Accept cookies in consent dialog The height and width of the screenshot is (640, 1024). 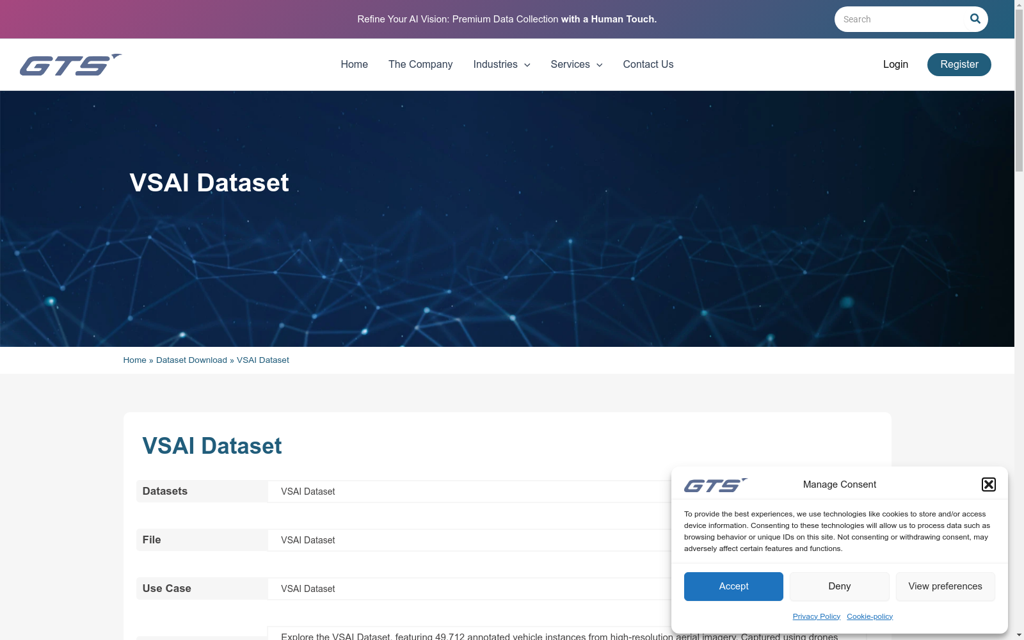[x=733, y=586]
